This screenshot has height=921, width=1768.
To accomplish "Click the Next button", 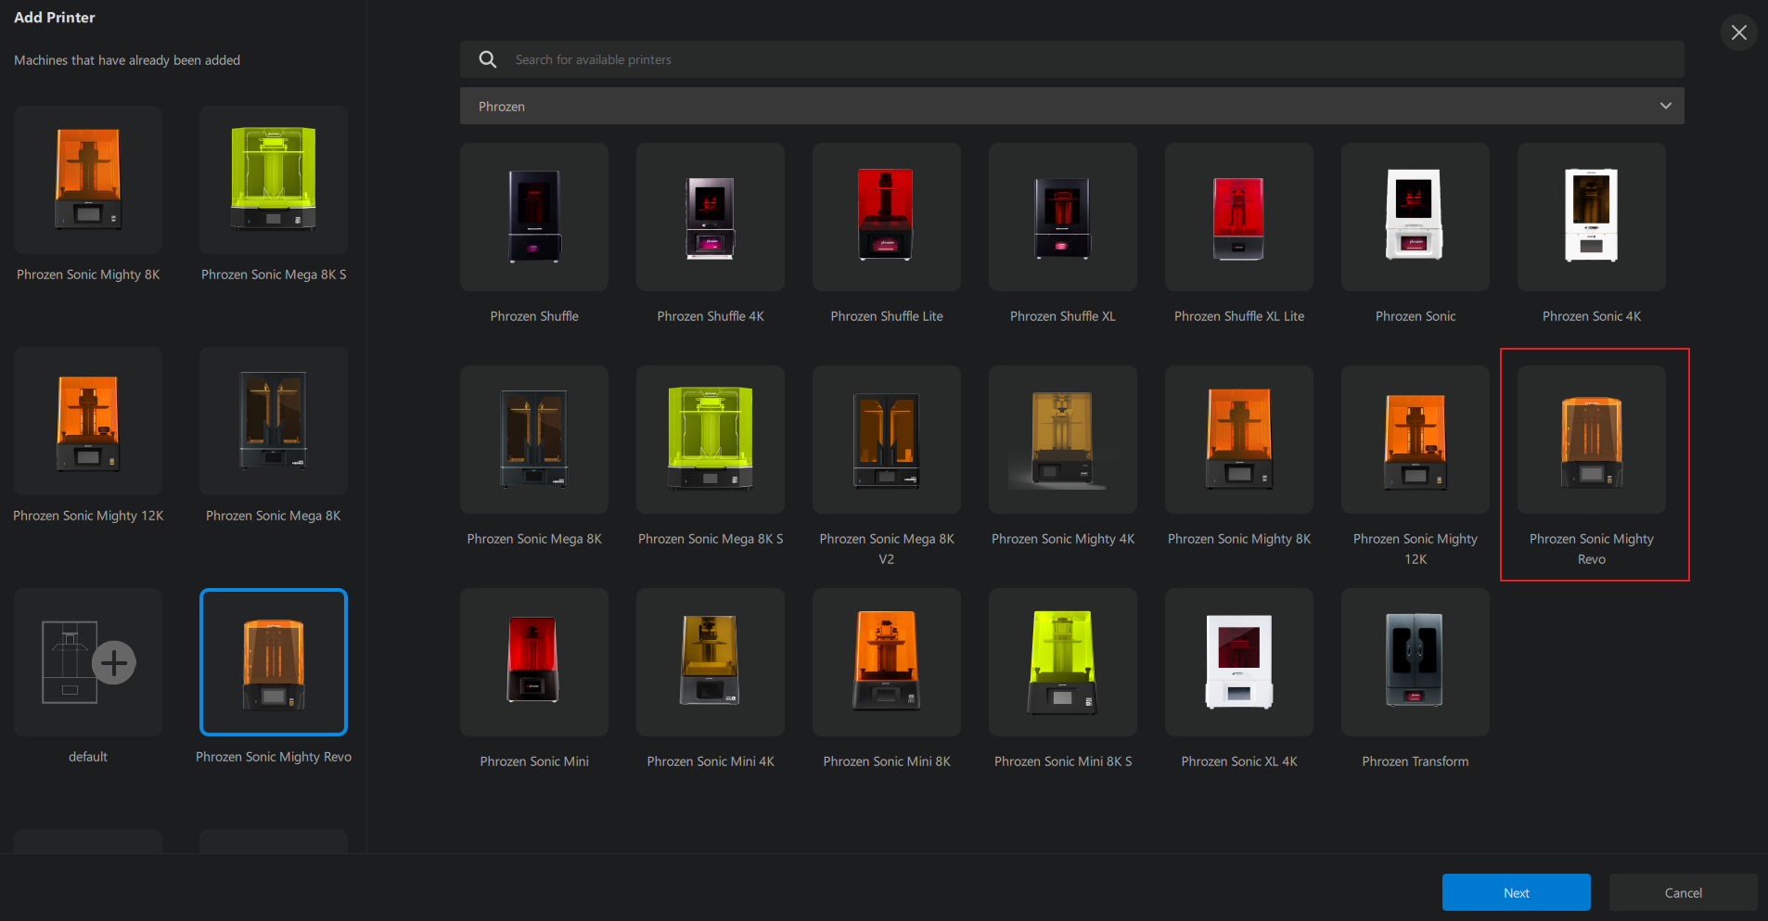I will coord(1516,892).
